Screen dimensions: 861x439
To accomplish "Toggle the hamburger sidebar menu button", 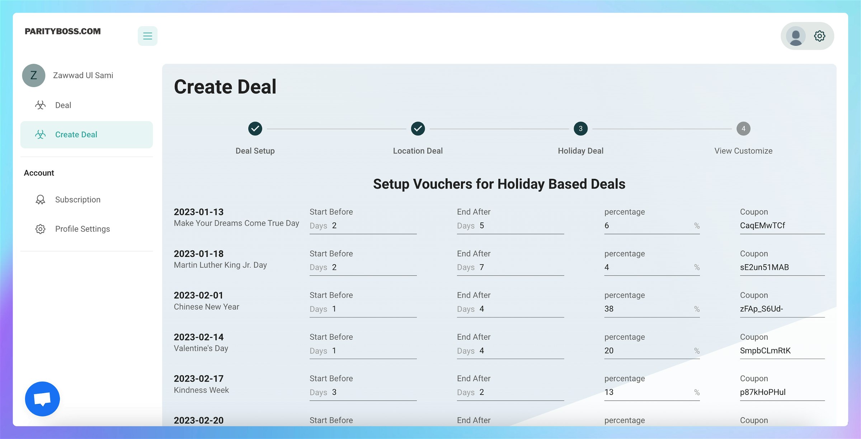I will (147, 36).
